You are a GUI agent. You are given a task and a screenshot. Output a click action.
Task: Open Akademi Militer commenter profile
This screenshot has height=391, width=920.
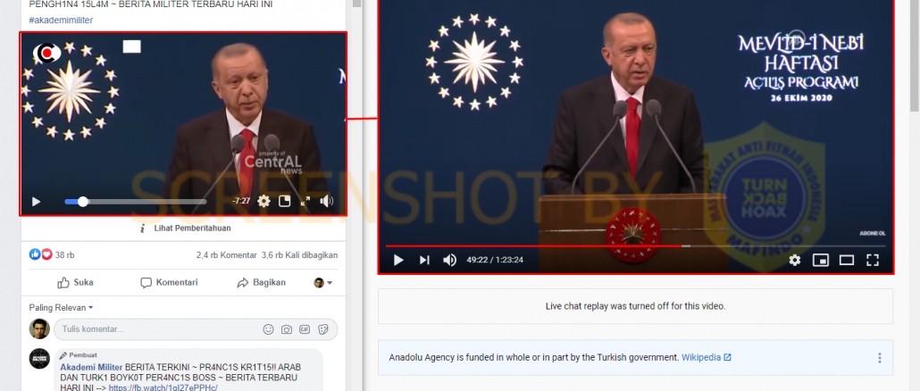point(91,367)
